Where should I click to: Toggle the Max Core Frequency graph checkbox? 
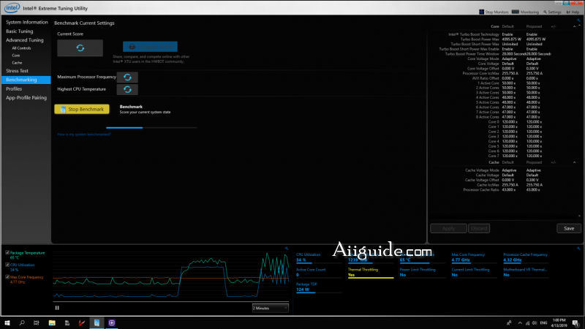click(x=7, y=277)
